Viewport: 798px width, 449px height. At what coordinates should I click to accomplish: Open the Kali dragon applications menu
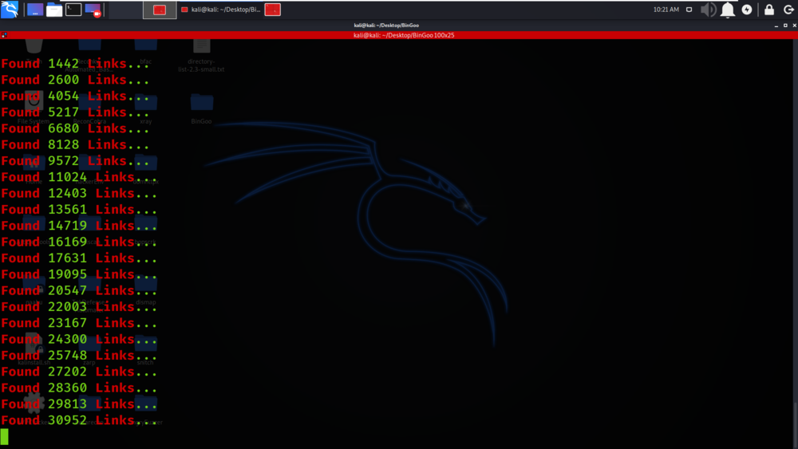click(x=10, y=9)
